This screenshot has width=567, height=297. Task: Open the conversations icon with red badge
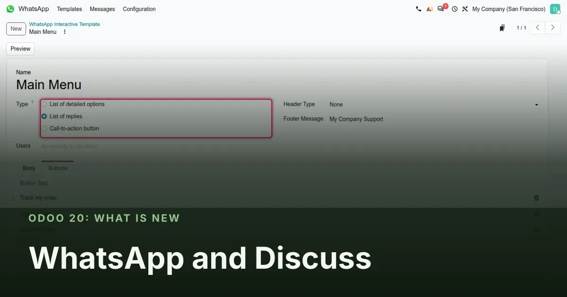point(441,8)
